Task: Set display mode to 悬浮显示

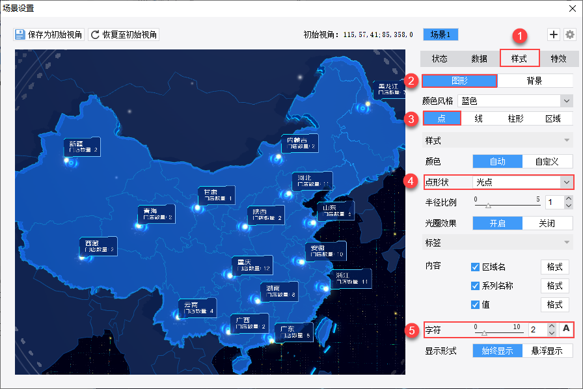Action: (547, 351)
